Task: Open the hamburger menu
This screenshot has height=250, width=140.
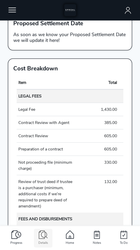Action: click(x=12, y=10)
